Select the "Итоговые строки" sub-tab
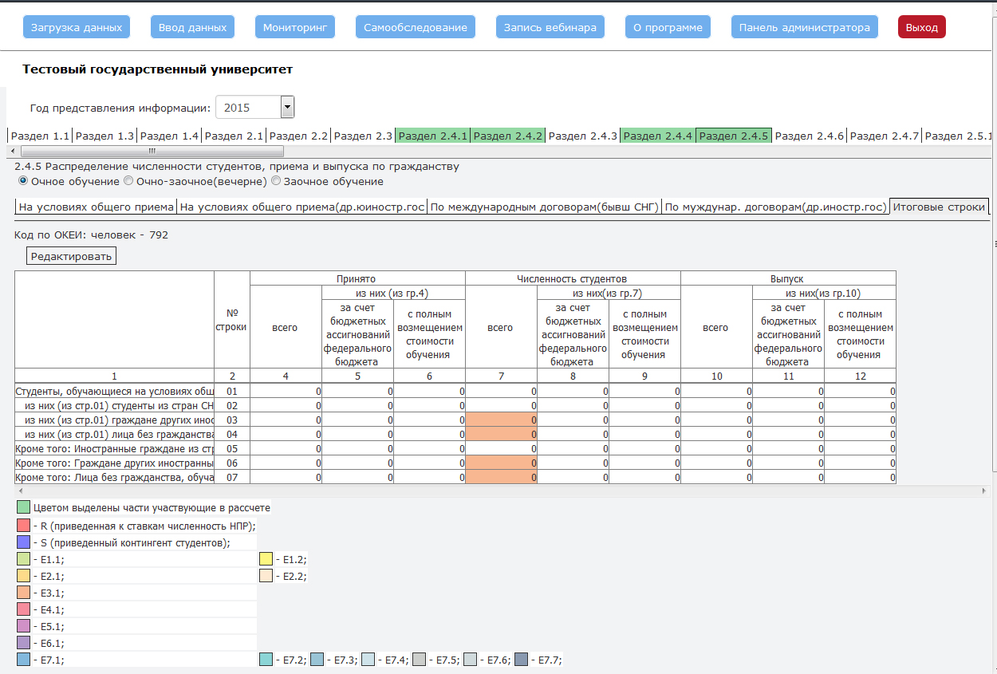 tap(940, 207)
